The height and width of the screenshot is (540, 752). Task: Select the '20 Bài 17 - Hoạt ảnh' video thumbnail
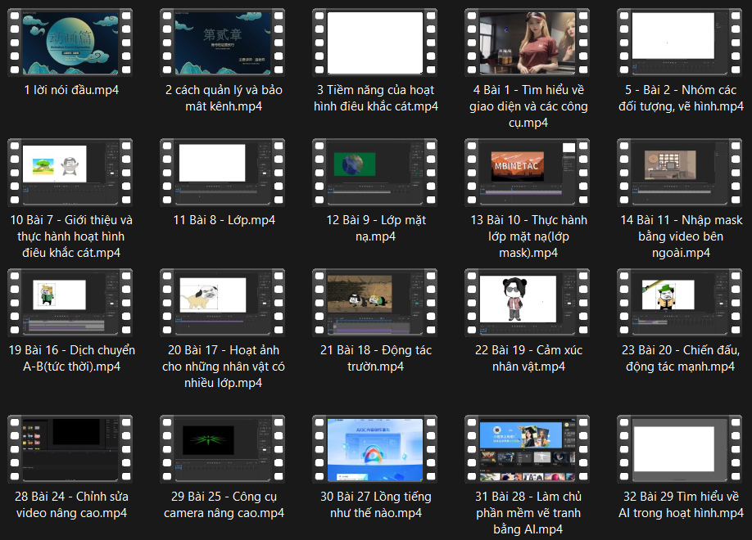pyautogui.click(x=223, y=303)
